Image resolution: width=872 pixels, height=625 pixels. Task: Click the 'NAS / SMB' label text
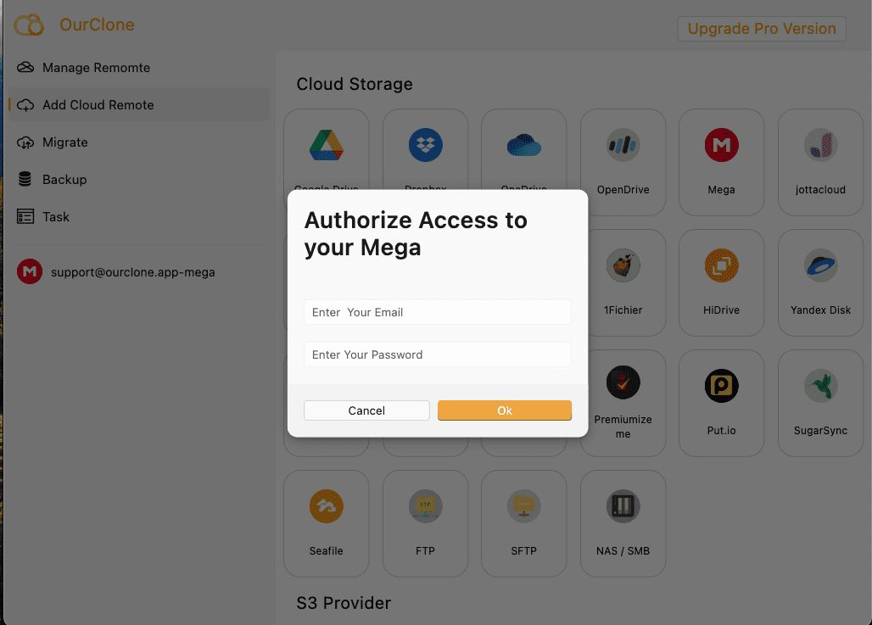(623, 550)
